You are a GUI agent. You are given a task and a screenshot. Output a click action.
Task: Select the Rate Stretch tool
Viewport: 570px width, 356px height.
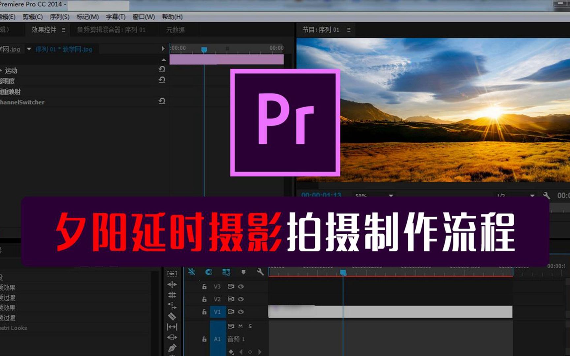tap(172, 306)
